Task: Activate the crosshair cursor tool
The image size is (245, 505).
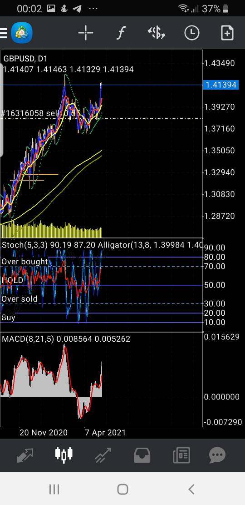Action: (86, 33)
